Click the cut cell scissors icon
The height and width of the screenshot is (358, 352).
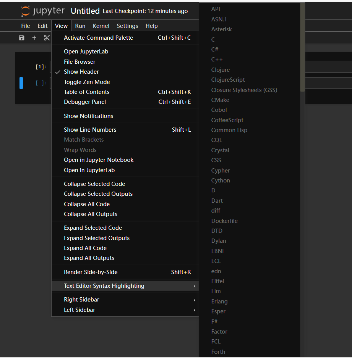[47, 38]
